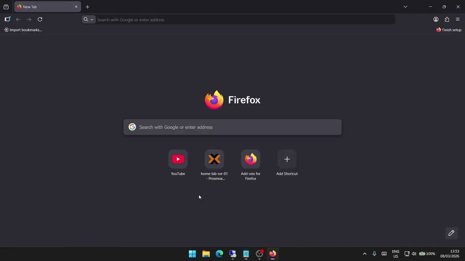
Task: Open Firefox View from the tab bar
Action: pos(6,7)
